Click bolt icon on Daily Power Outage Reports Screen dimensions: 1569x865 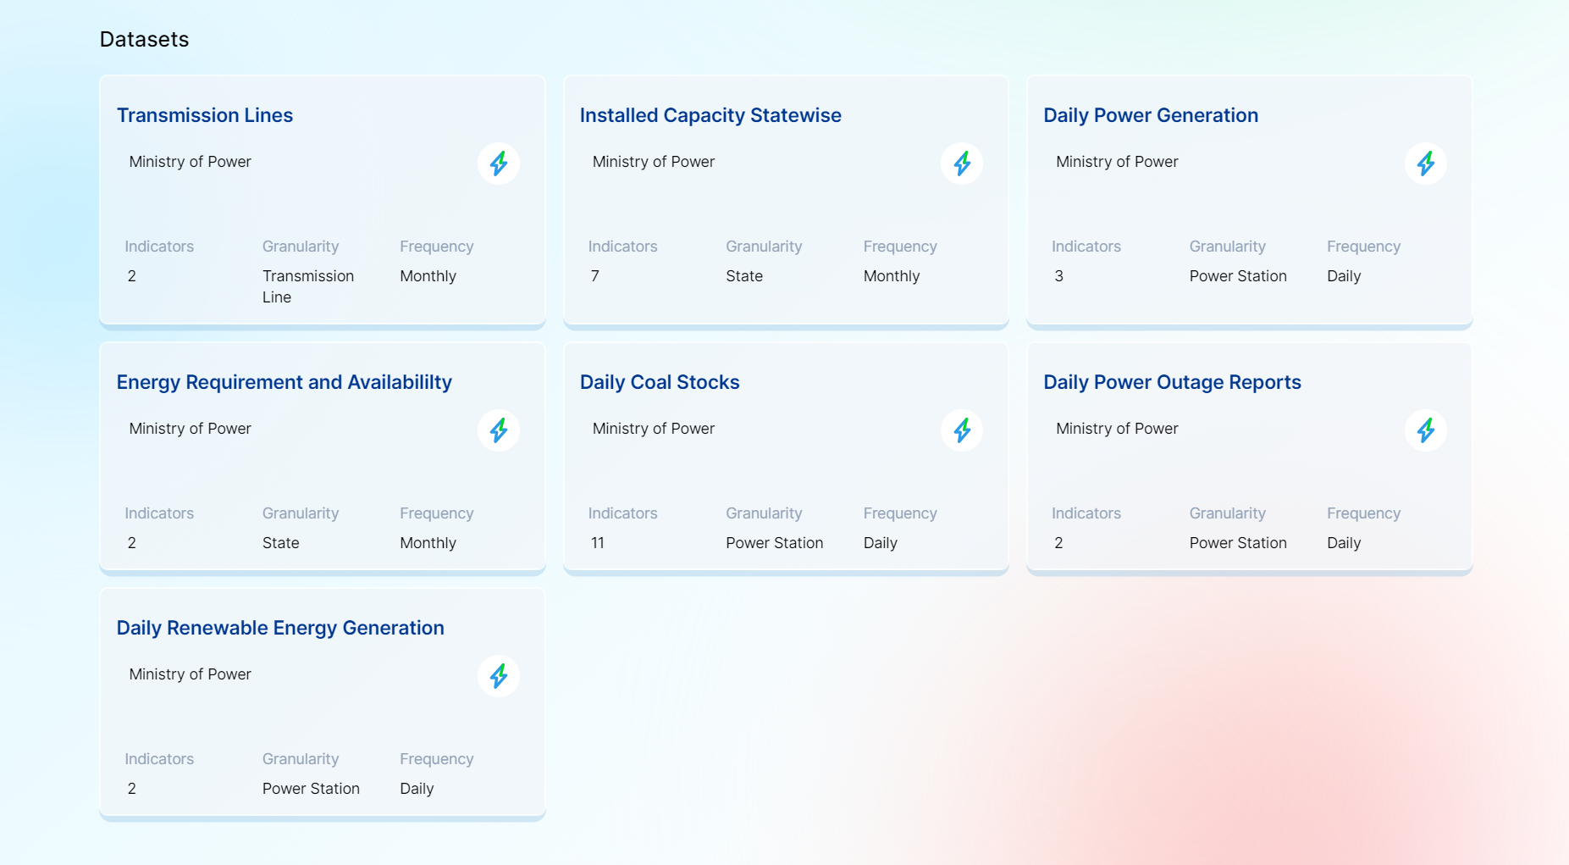coord(1425,430)
